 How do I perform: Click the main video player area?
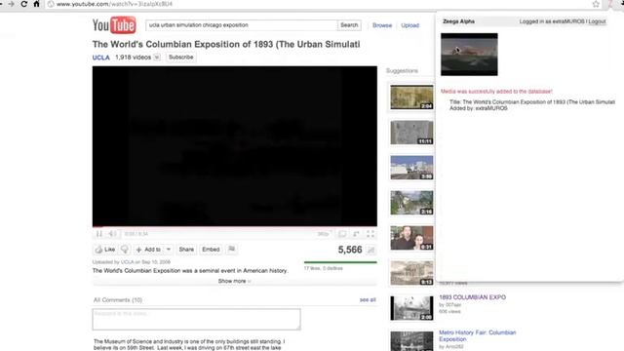pos(235,146)
